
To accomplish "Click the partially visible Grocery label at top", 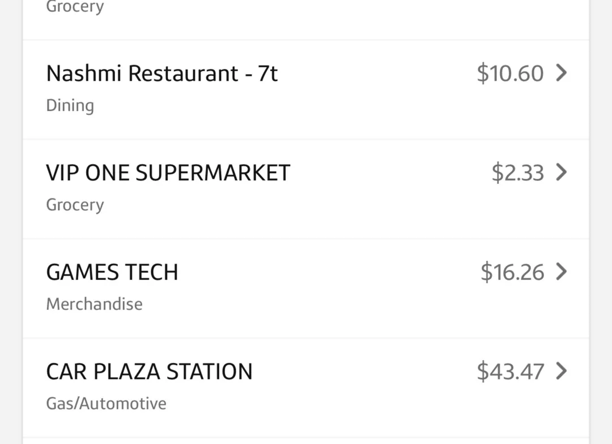I will 75,6.
